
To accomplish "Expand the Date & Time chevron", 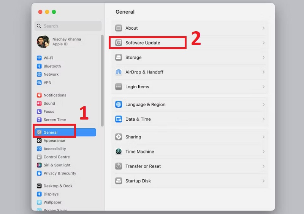I will point(263,119).
